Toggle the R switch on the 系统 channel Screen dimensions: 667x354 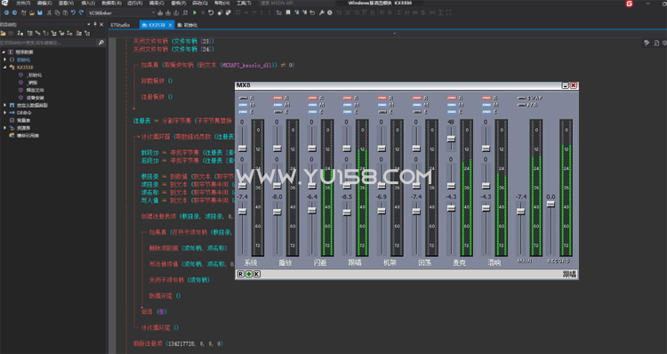244,99
